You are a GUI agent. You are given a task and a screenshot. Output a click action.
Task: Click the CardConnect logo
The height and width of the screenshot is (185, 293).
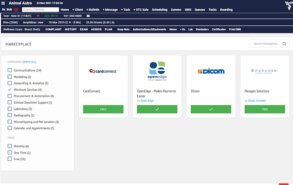tap(103, 71)
